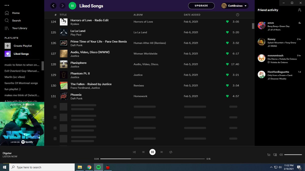Click Phoenix album art thumbnail

64,96
